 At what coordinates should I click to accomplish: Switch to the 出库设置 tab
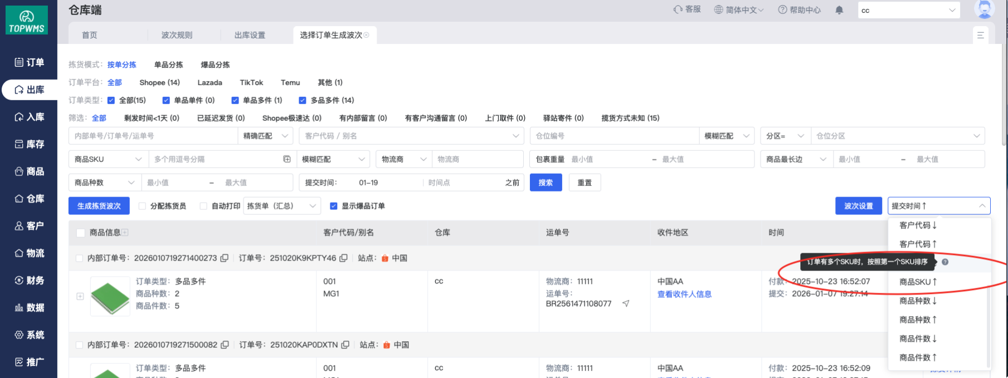point(250,35)
